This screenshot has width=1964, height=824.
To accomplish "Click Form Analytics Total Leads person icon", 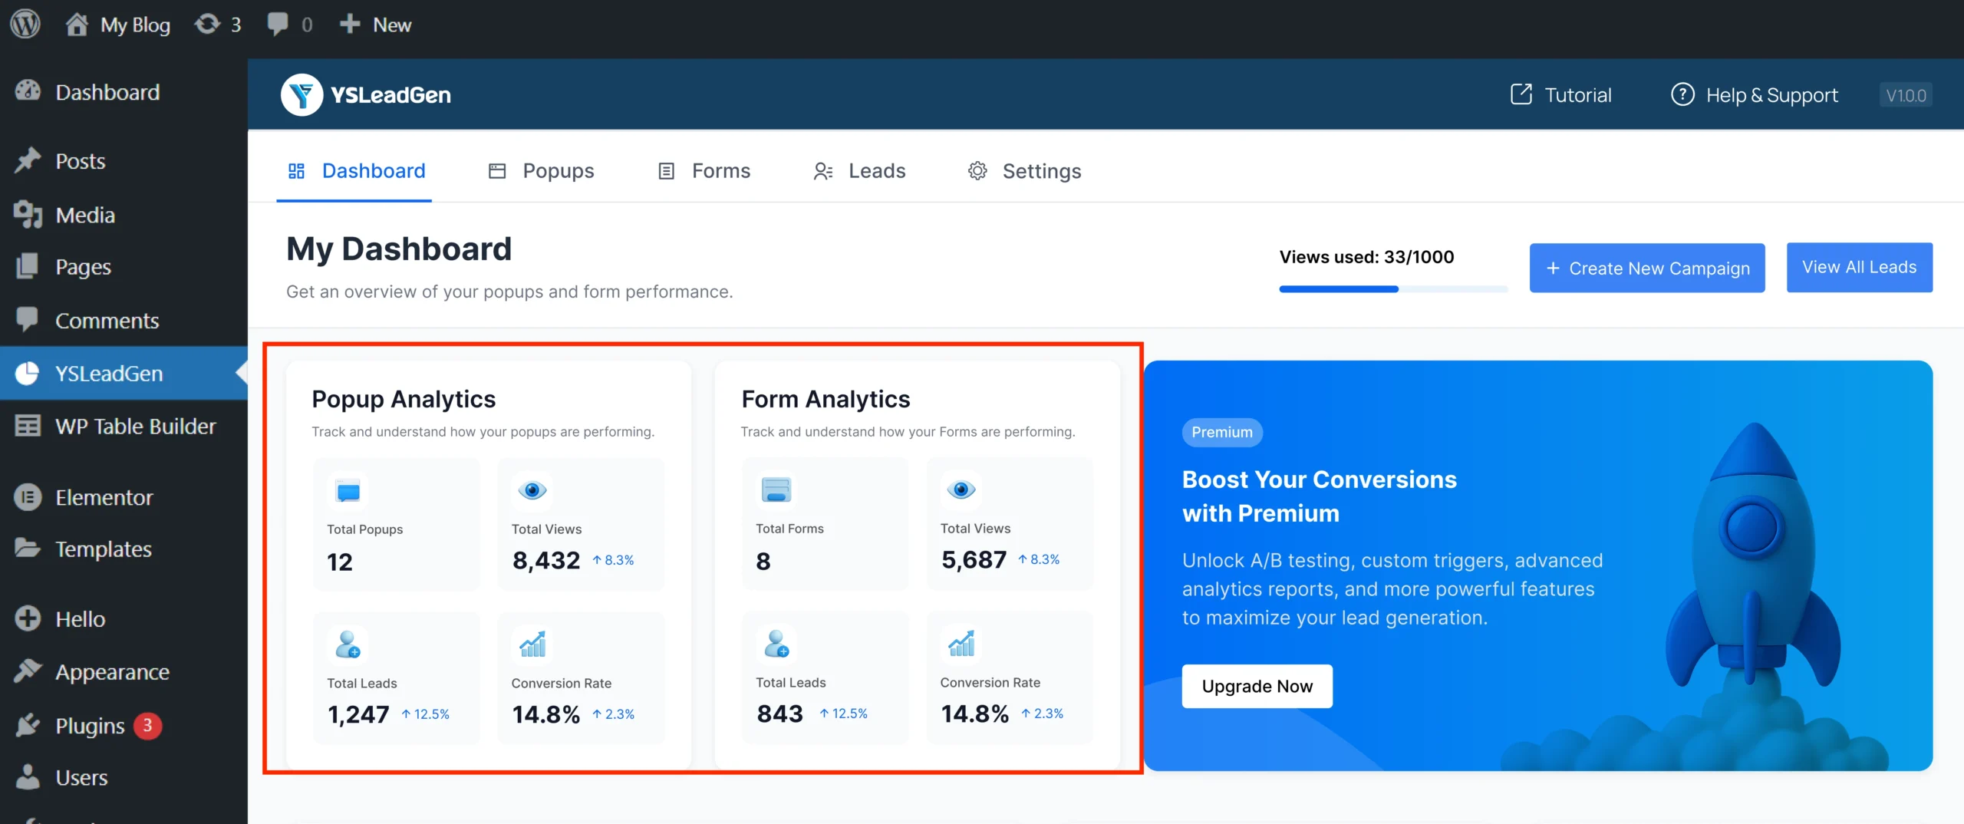I will point(776,644).
